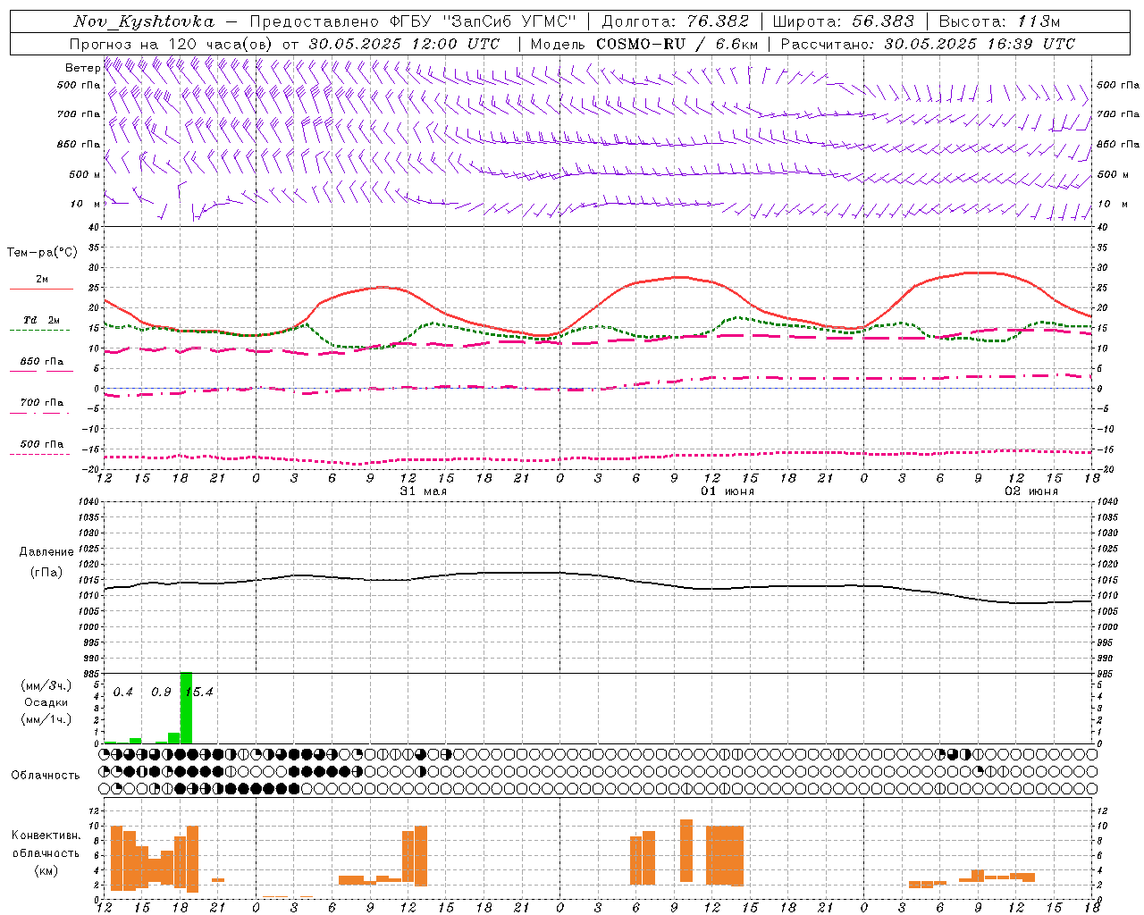The width and height of the screenshot is (1144, 915).
Task: Select the Модель COSMO-RU / 6.6км label
Action: (644, 44)
